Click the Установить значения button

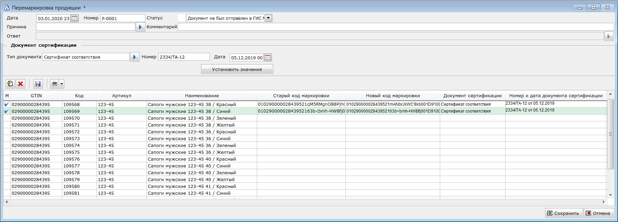pos(237,69)
